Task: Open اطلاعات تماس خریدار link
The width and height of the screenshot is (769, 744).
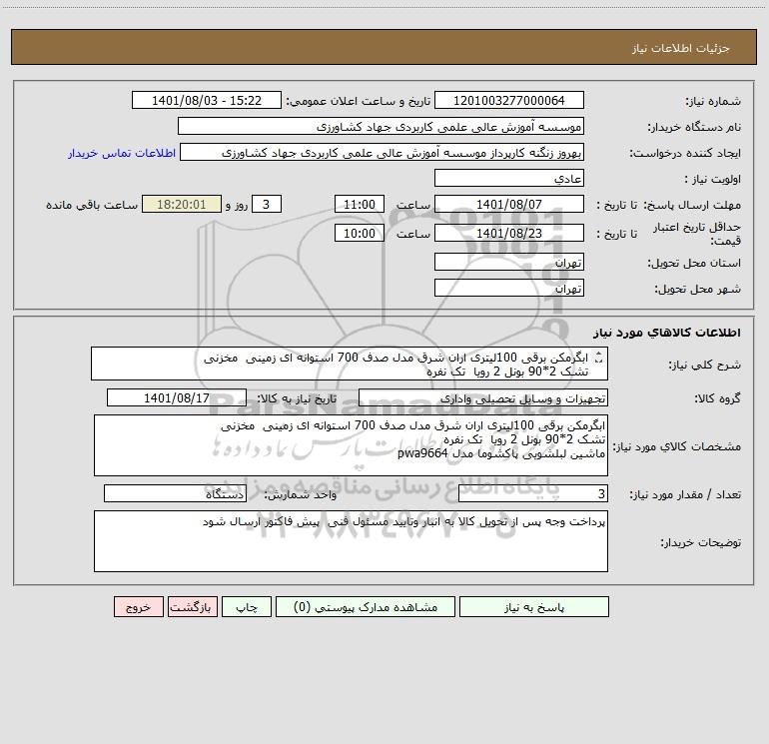Action: (122, 153)
